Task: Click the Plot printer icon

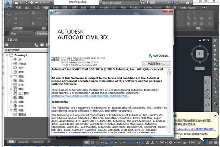Action: [31, 2]
